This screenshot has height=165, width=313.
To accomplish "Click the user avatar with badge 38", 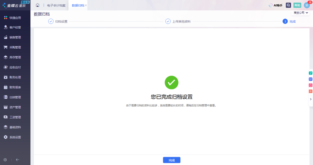I will coord(307,5).
